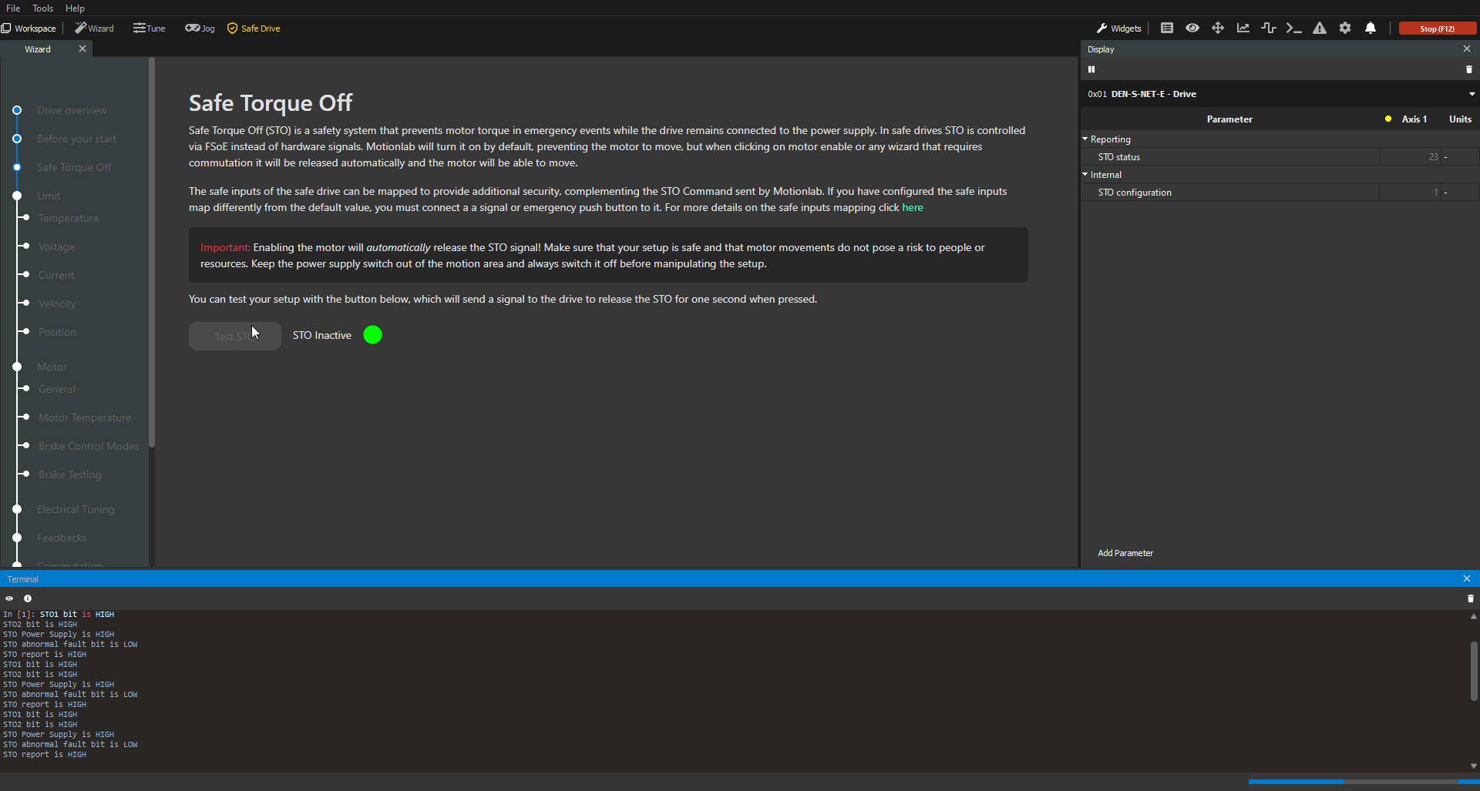The width and height of the screenshot is (1480, 791).
Task: Click the terminal prompt icon in toolbar
Action: tap(1293, 28)
